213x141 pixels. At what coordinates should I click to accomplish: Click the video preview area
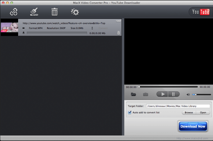[x=169, y=52]
